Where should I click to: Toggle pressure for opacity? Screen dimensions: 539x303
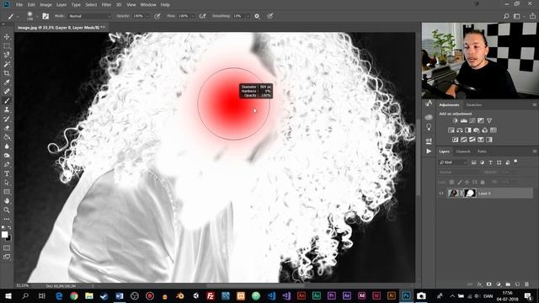coord(157,16)
